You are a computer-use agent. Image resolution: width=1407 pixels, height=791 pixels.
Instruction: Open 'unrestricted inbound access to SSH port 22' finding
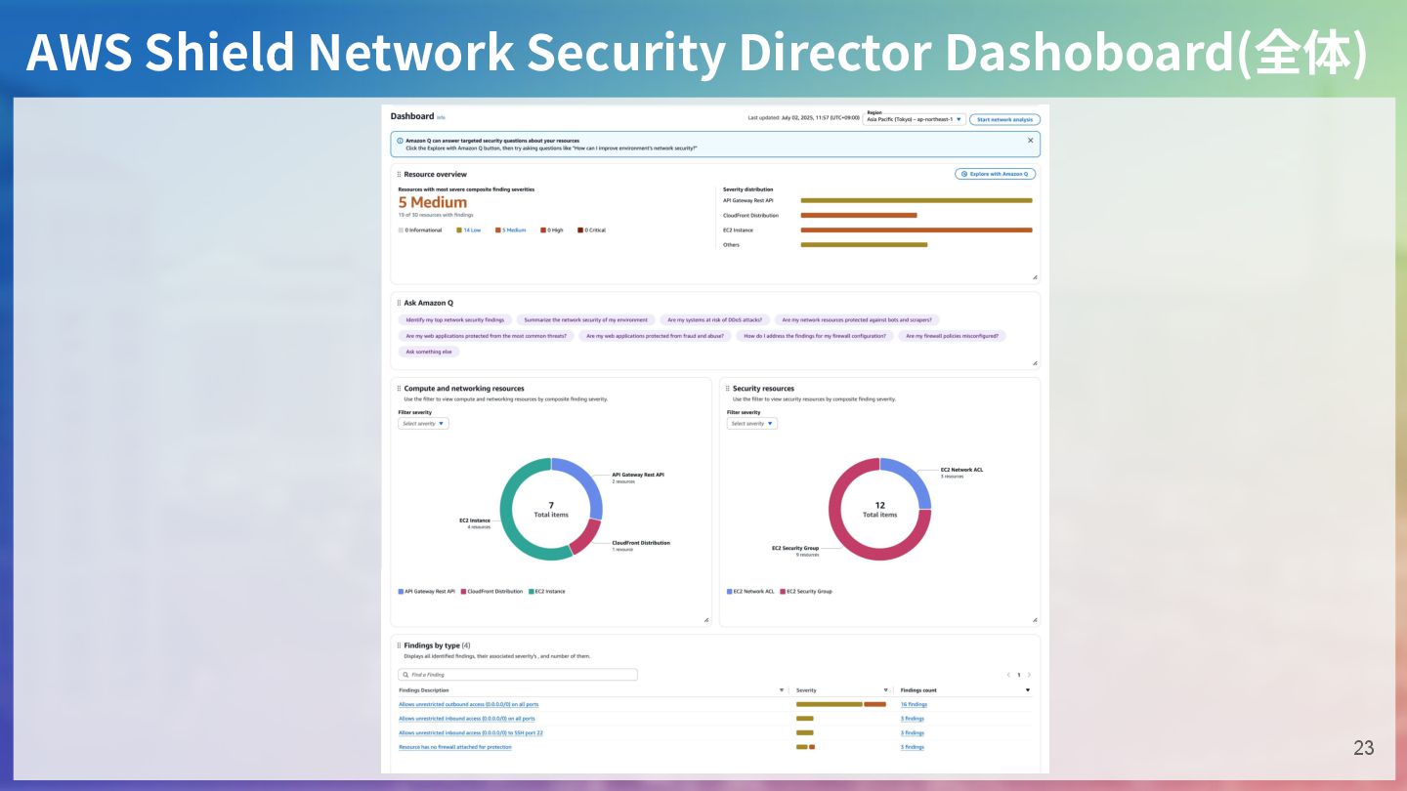tap(471, 732)
